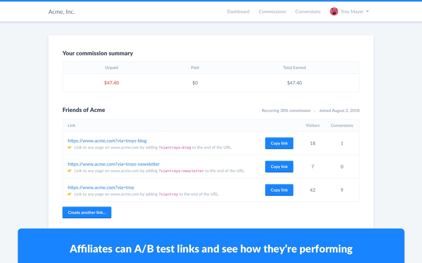Expand the Troy Mayer dropdown caret
Viewport: 422px width, 263px height.
[367, 11]
